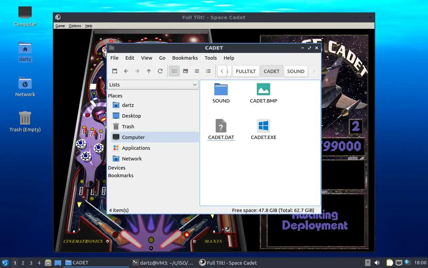Open Options menu in Space Cadet
Image resolution: width=428 pixels, height=268 pixels.
coord(75,26)
